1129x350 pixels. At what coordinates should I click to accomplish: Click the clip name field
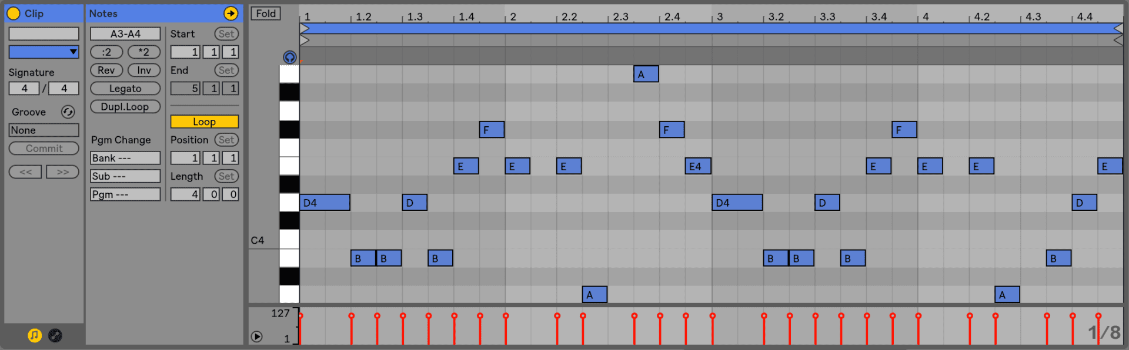[44, 33]
